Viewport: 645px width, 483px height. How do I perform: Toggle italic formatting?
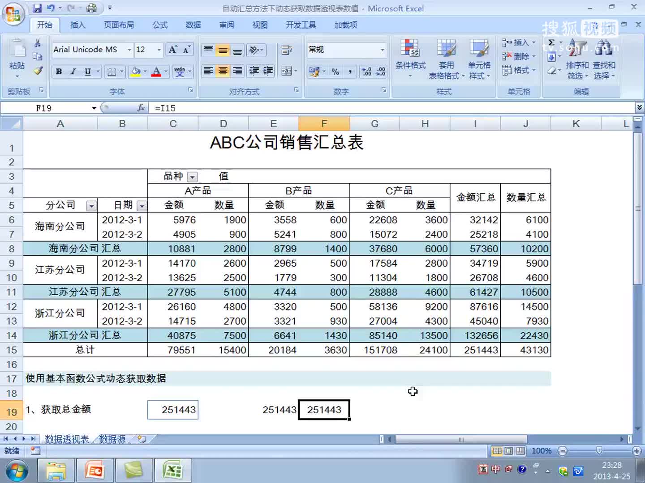click(x=73, y=72)
